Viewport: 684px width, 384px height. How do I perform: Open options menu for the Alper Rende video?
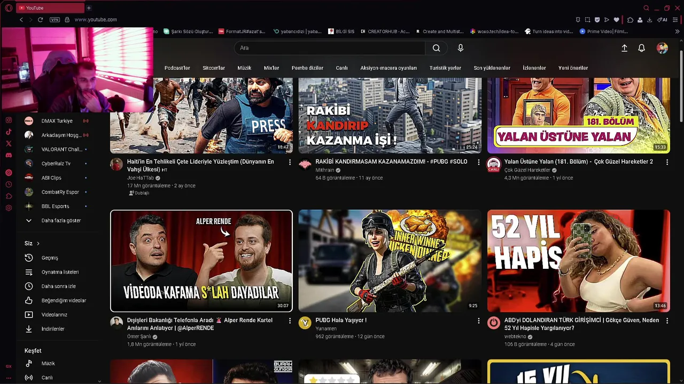(290, 321)
